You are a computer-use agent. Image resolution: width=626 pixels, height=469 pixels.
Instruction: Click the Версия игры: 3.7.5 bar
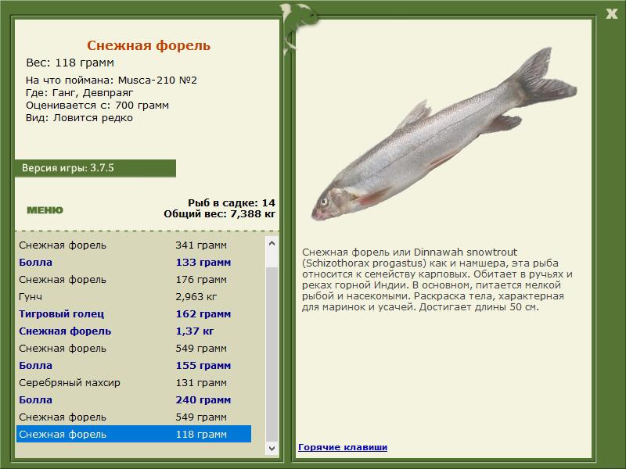[x=95, y=168]
